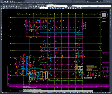Click the new drawing plus tab
Viewport: 112px width, 94px height.
[x=58, y=4]
